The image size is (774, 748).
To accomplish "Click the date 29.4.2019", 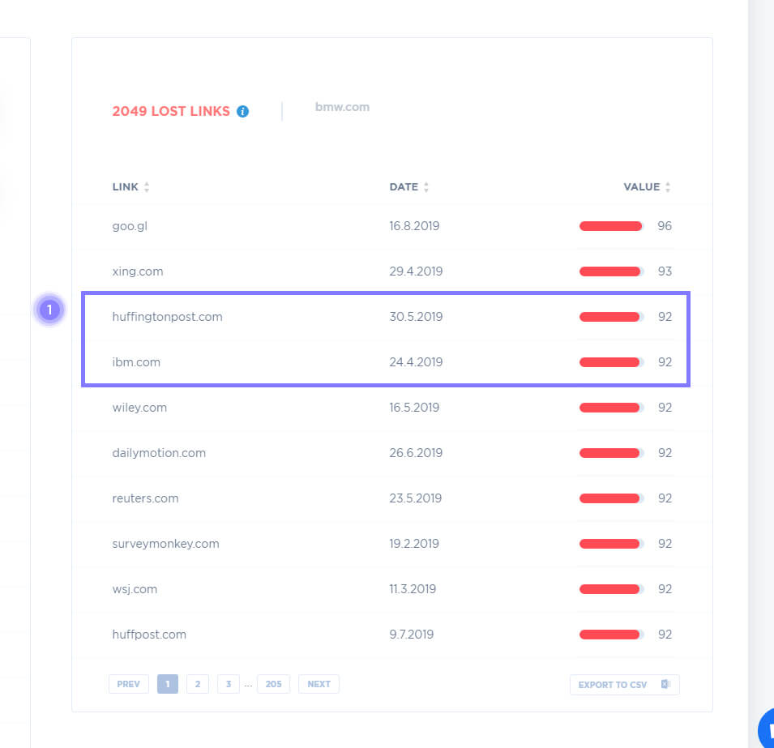I will click(416, 271).
